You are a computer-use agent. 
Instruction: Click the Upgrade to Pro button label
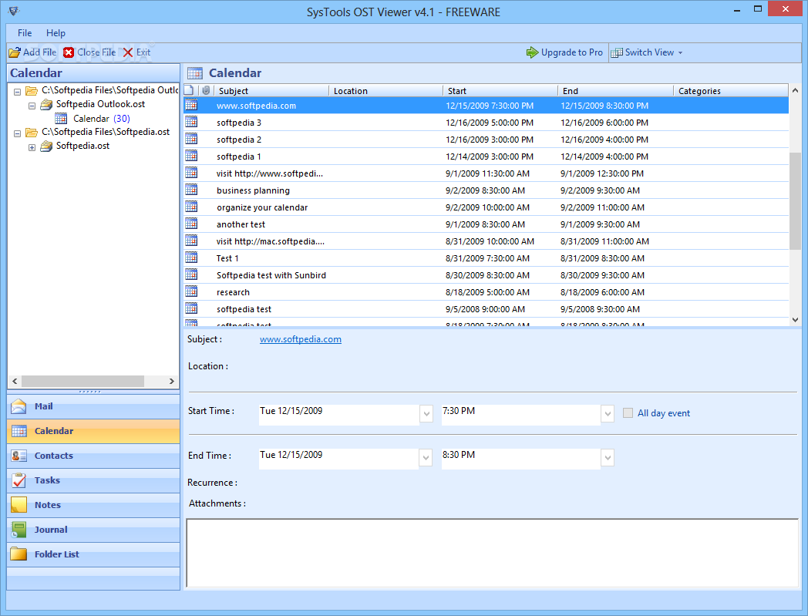pyautogui.click(x=571, y=52)
